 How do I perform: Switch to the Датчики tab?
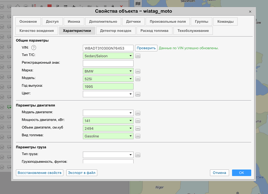(x=133, y=22)
